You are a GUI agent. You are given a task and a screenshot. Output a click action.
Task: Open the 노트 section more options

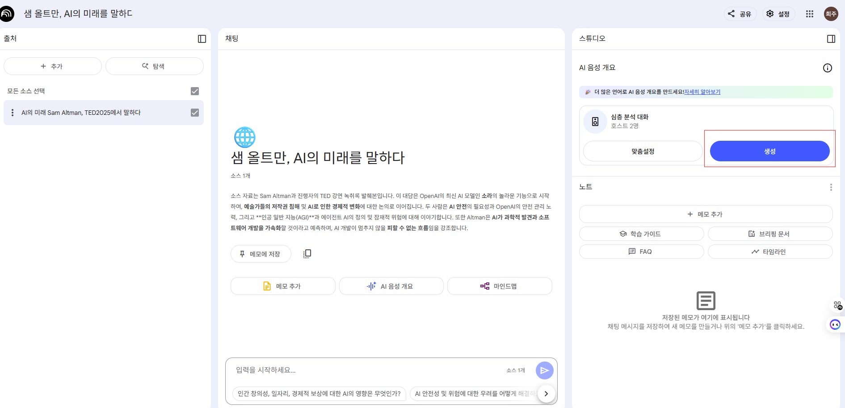pos(831,187)
